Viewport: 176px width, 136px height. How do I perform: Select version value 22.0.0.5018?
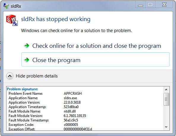(72, 102)
